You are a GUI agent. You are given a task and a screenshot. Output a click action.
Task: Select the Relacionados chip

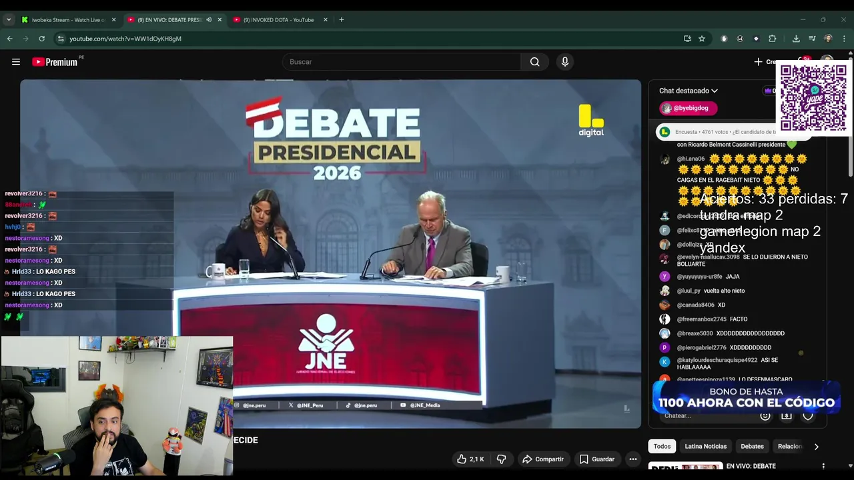[x=789, y=447]
